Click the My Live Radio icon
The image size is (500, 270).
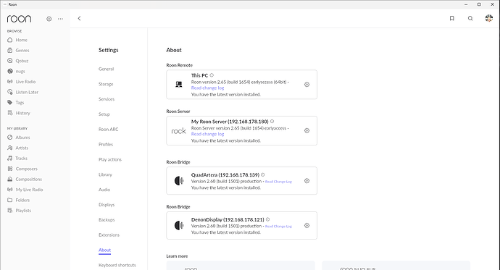coord(10,190)
